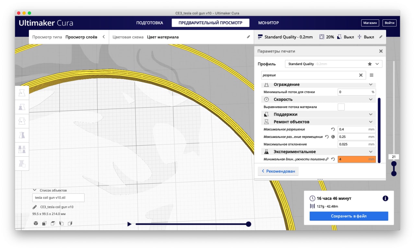Switch to МОНИТОР stage
The height and width of the screenshot is (250, 415).
coord(268,23)
